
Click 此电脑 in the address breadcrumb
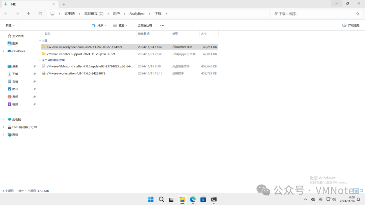[69, 14]
